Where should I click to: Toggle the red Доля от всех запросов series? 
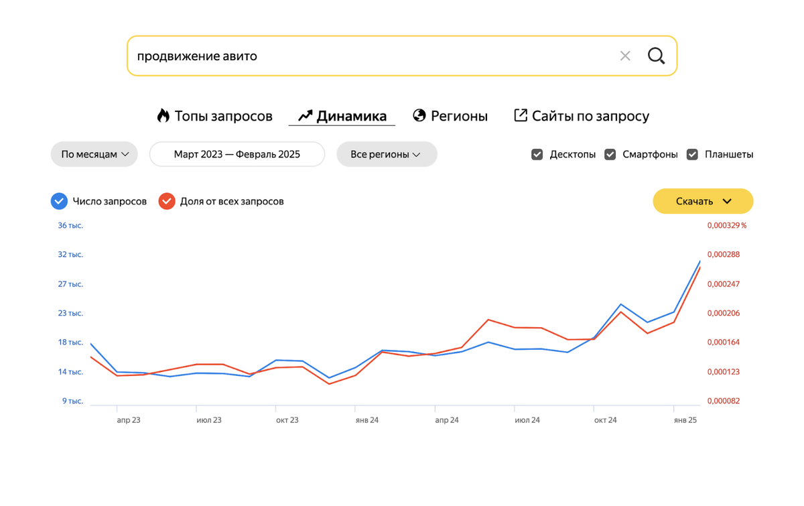[x=167, y=201]
